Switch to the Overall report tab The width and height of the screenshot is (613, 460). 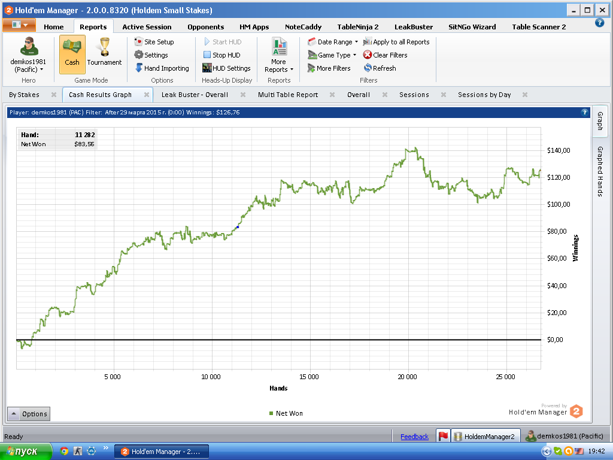[359, 95]
